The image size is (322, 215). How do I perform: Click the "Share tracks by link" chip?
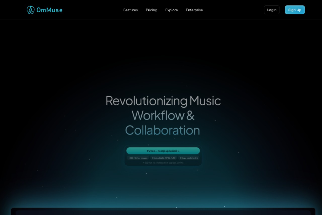click(x=189, y=158)
